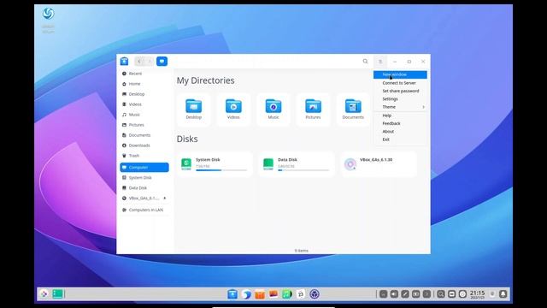Maximize the file manager window
The image size is (547, 308).
409,62
